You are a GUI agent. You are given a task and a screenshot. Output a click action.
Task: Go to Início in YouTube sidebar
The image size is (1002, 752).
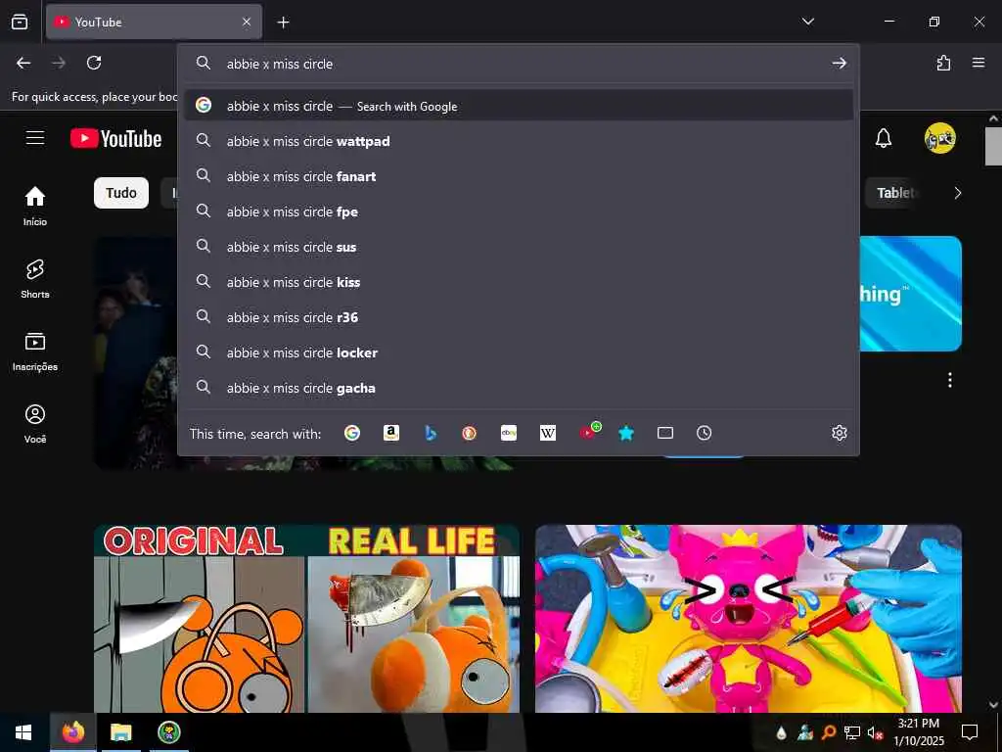point(35,206)
